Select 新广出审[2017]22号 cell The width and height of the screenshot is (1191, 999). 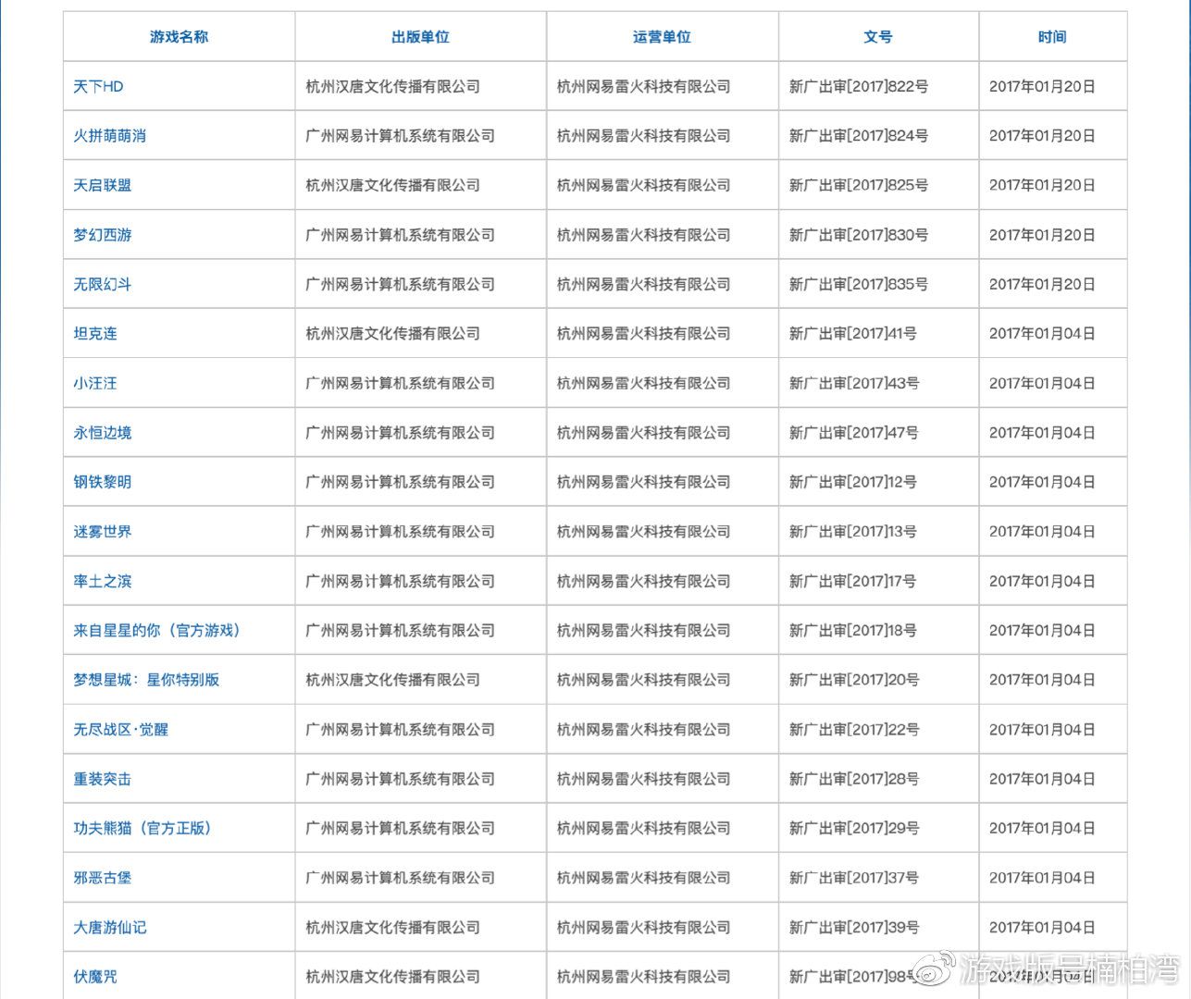[x=878, y=730]
